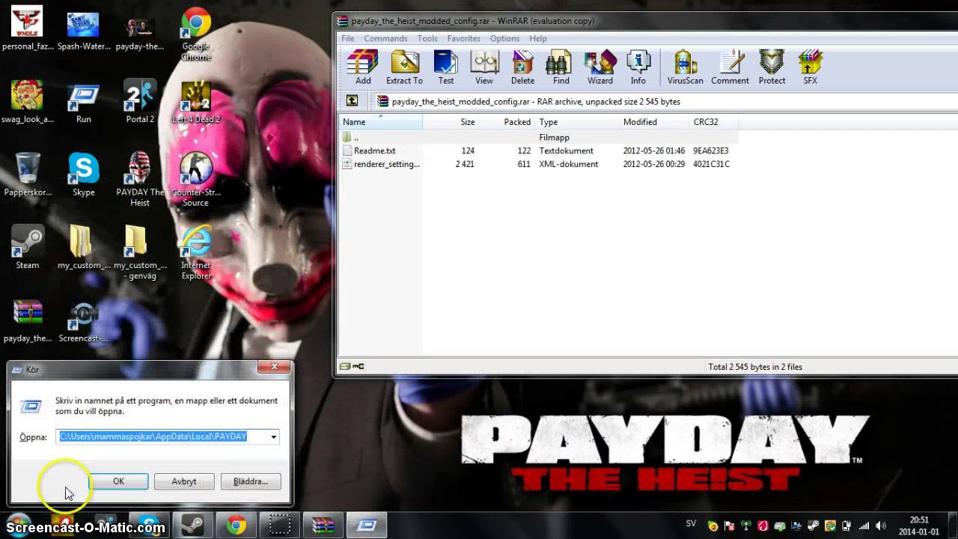
Task: Expand the Öppna path dropdown arrow
Action: pyautogui.click(x=273, y=436)
